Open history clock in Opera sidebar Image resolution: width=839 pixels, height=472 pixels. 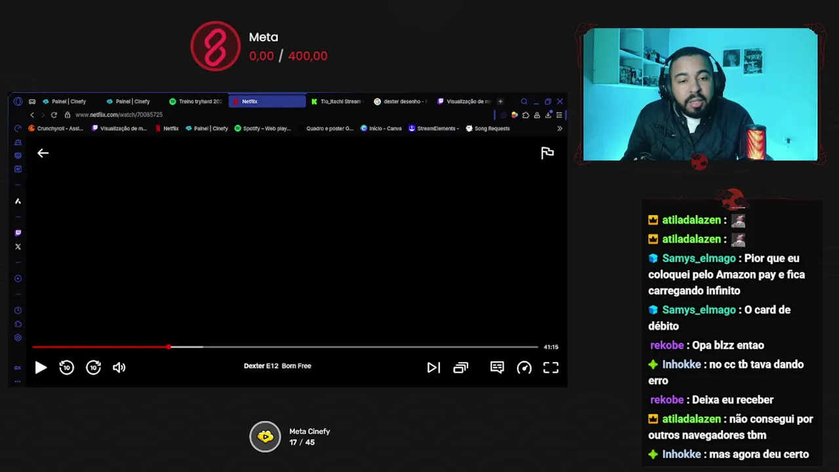coord(18,311)
